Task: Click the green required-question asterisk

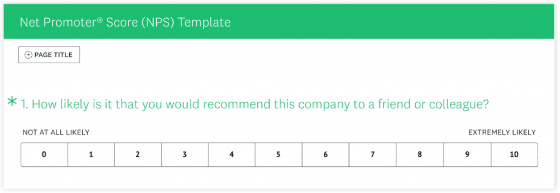Action: point(12,102)
